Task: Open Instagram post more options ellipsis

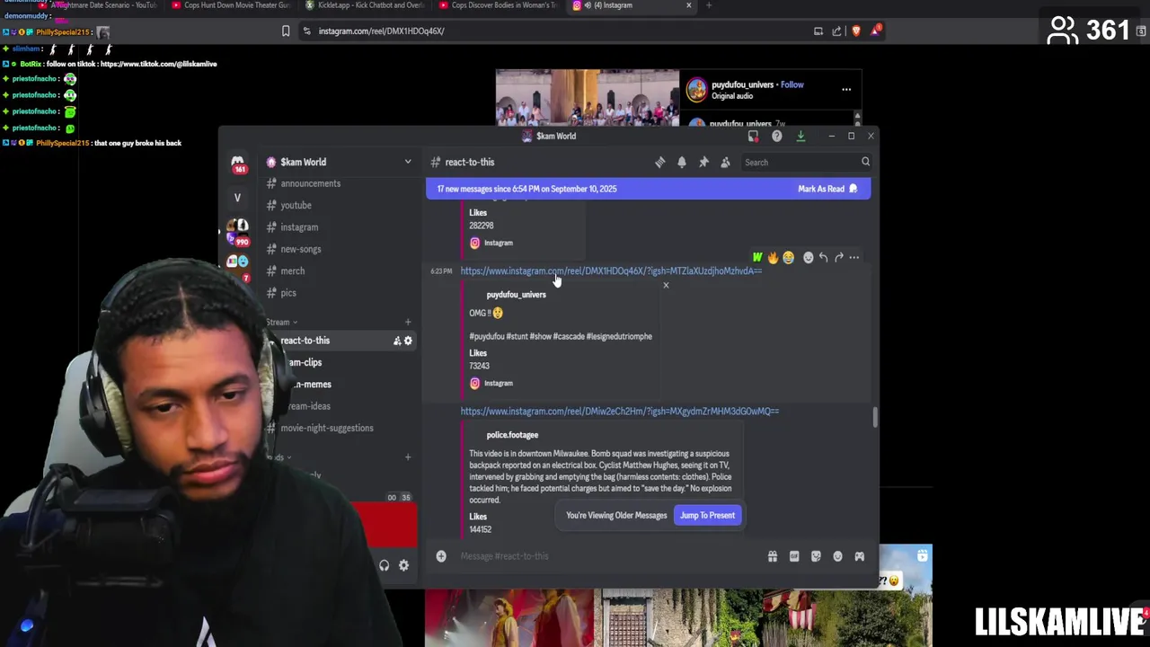Action: coord(846,89)
